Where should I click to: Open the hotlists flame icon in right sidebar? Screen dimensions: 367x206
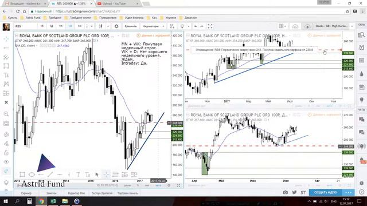point(362,74)
